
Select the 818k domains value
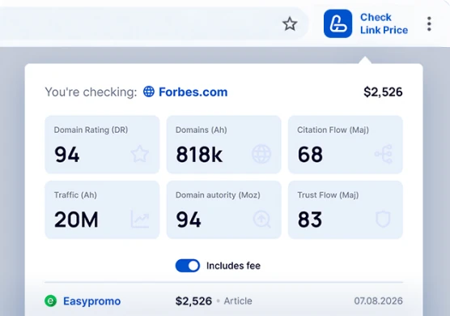(x=199, y=155)
